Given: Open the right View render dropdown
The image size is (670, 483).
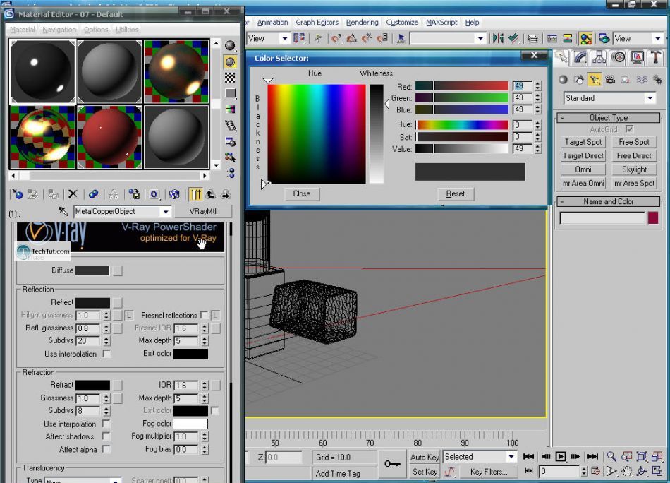Looking at the screenshot, I should [x=657, y=39].
